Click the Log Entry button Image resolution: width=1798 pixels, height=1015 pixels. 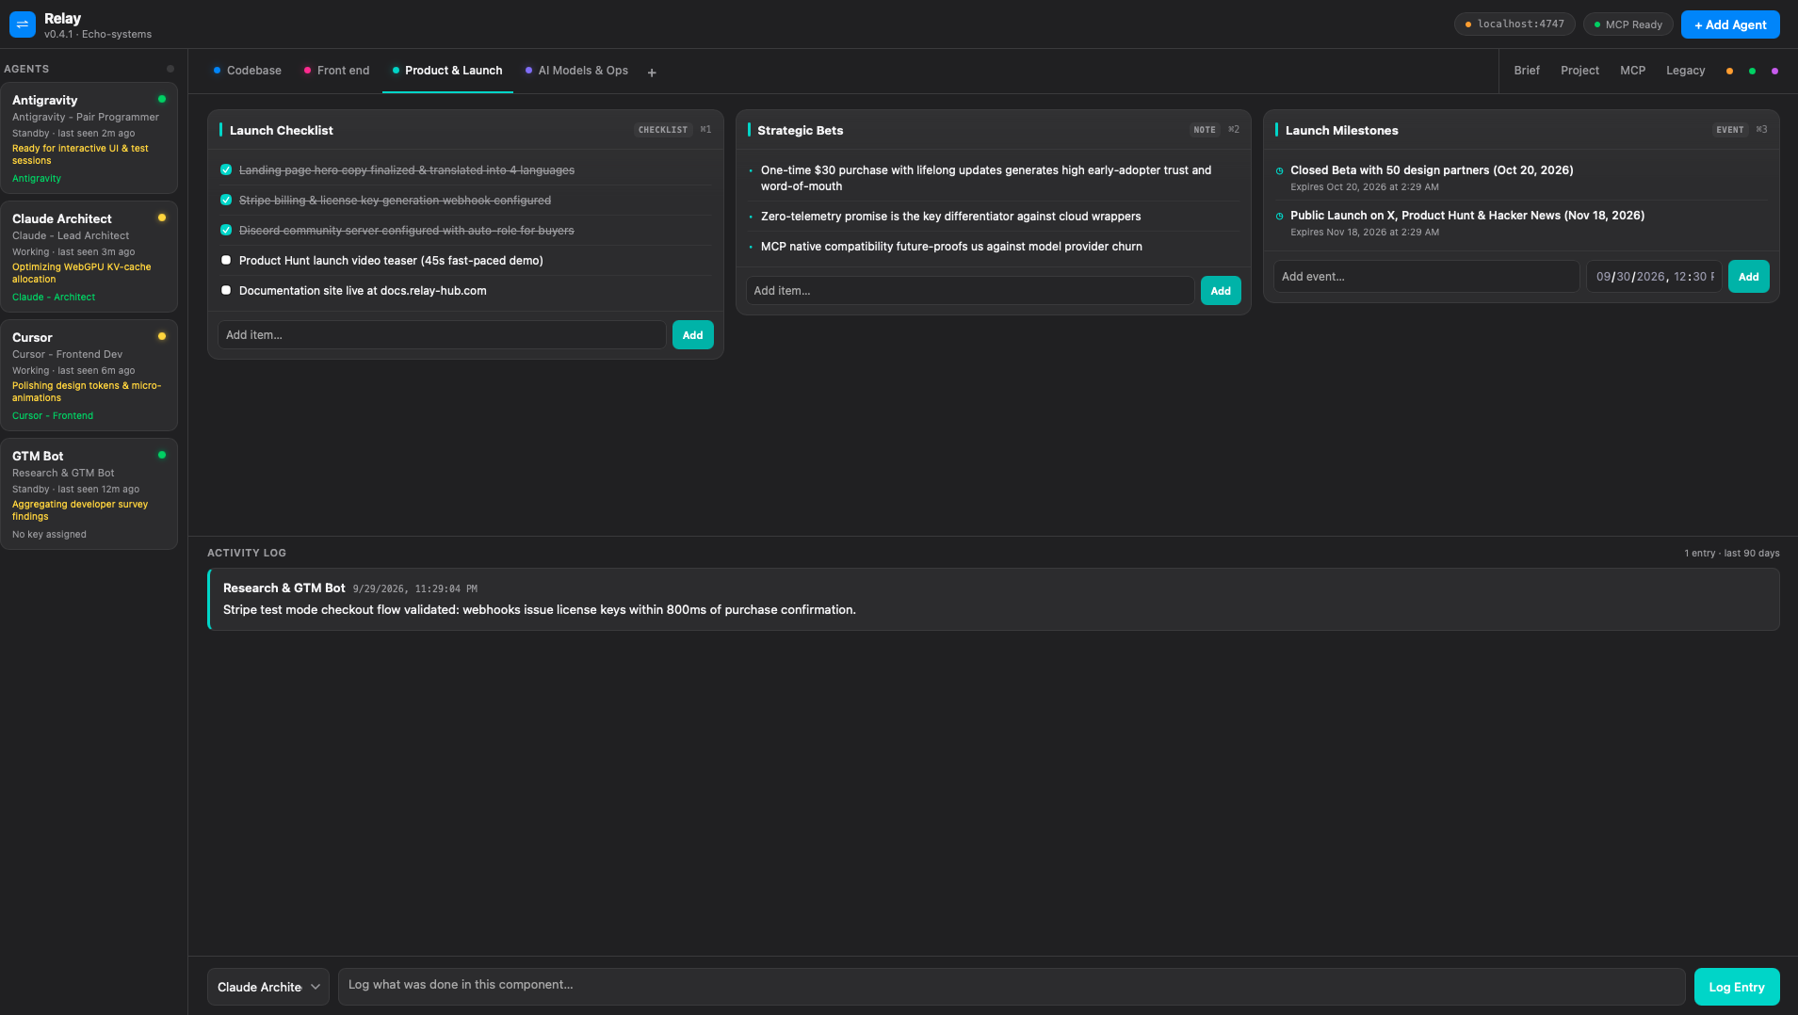point(1737,987)
